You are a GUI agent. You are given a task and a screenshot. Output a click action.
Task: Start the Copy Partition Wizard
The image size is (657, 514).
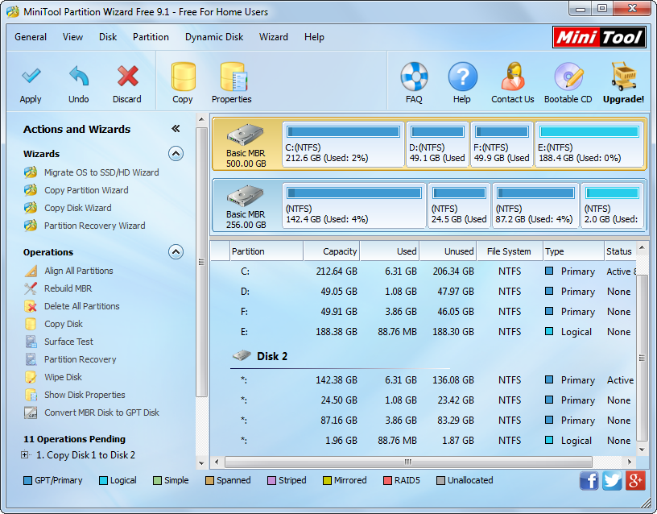pyautogui.click(x=86, y=190)
